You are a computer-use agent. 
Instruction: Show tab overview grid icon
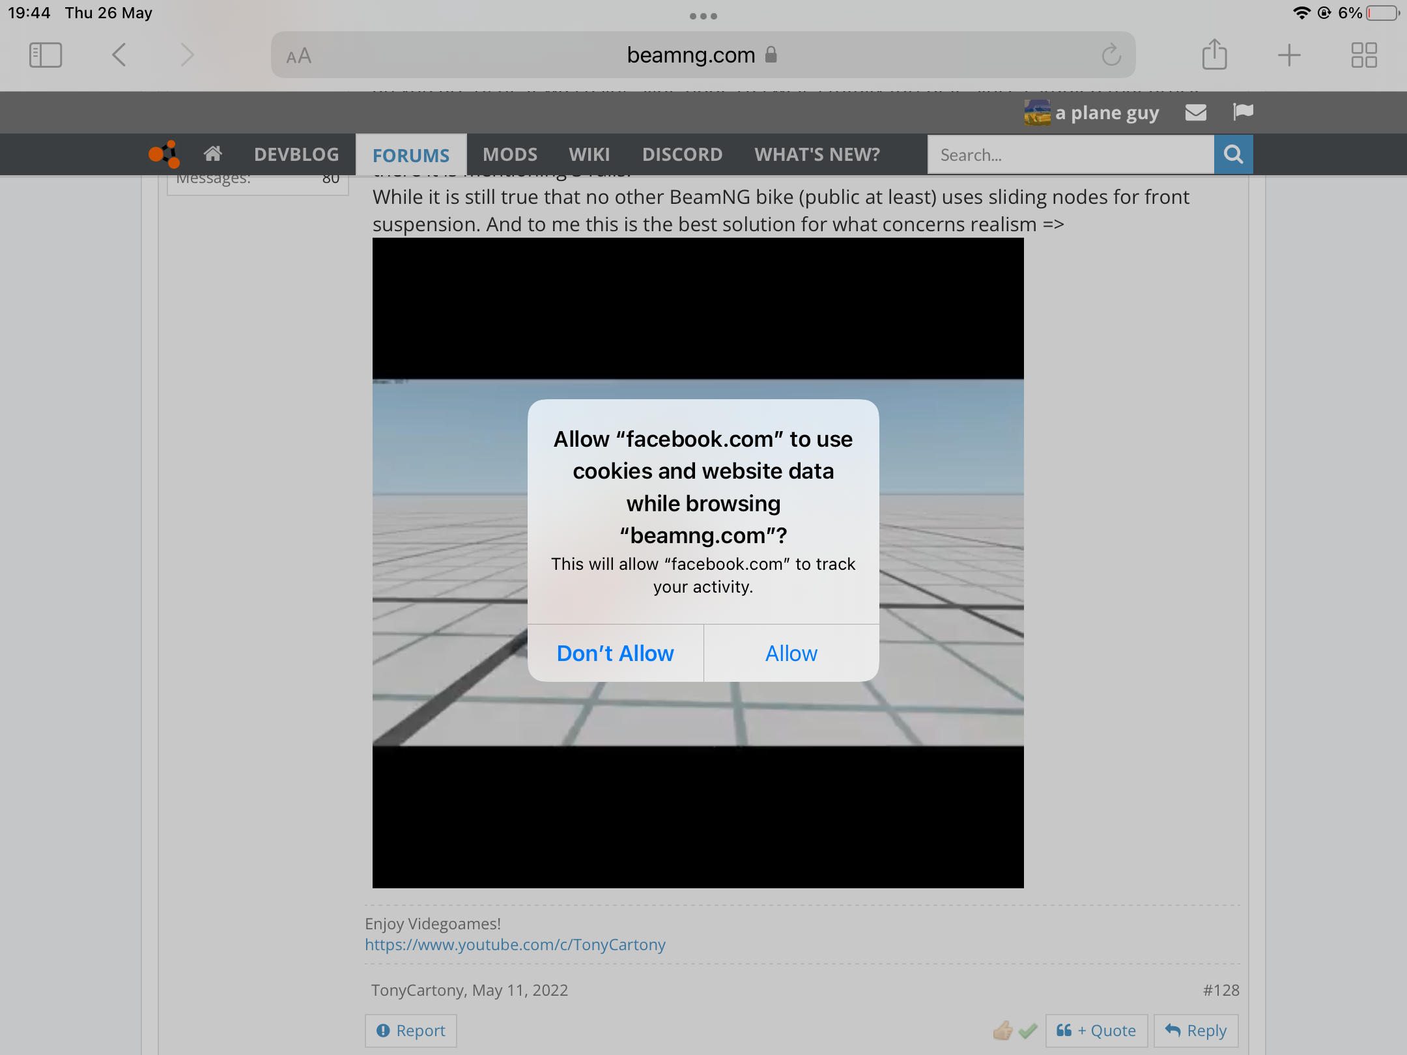coord(1363,55)
